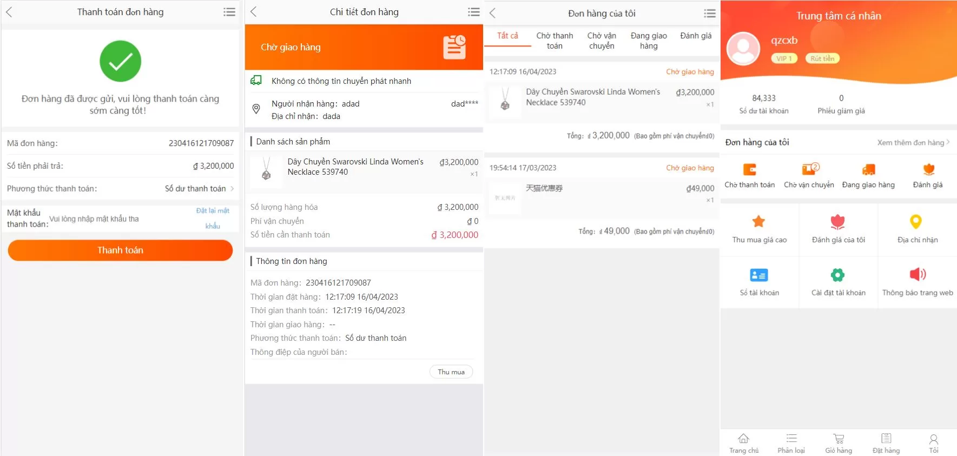This screenshot has height=456, width=957.
Task: Go back from Chi tiết đơn hàng
Action: (x=254, y=12)
